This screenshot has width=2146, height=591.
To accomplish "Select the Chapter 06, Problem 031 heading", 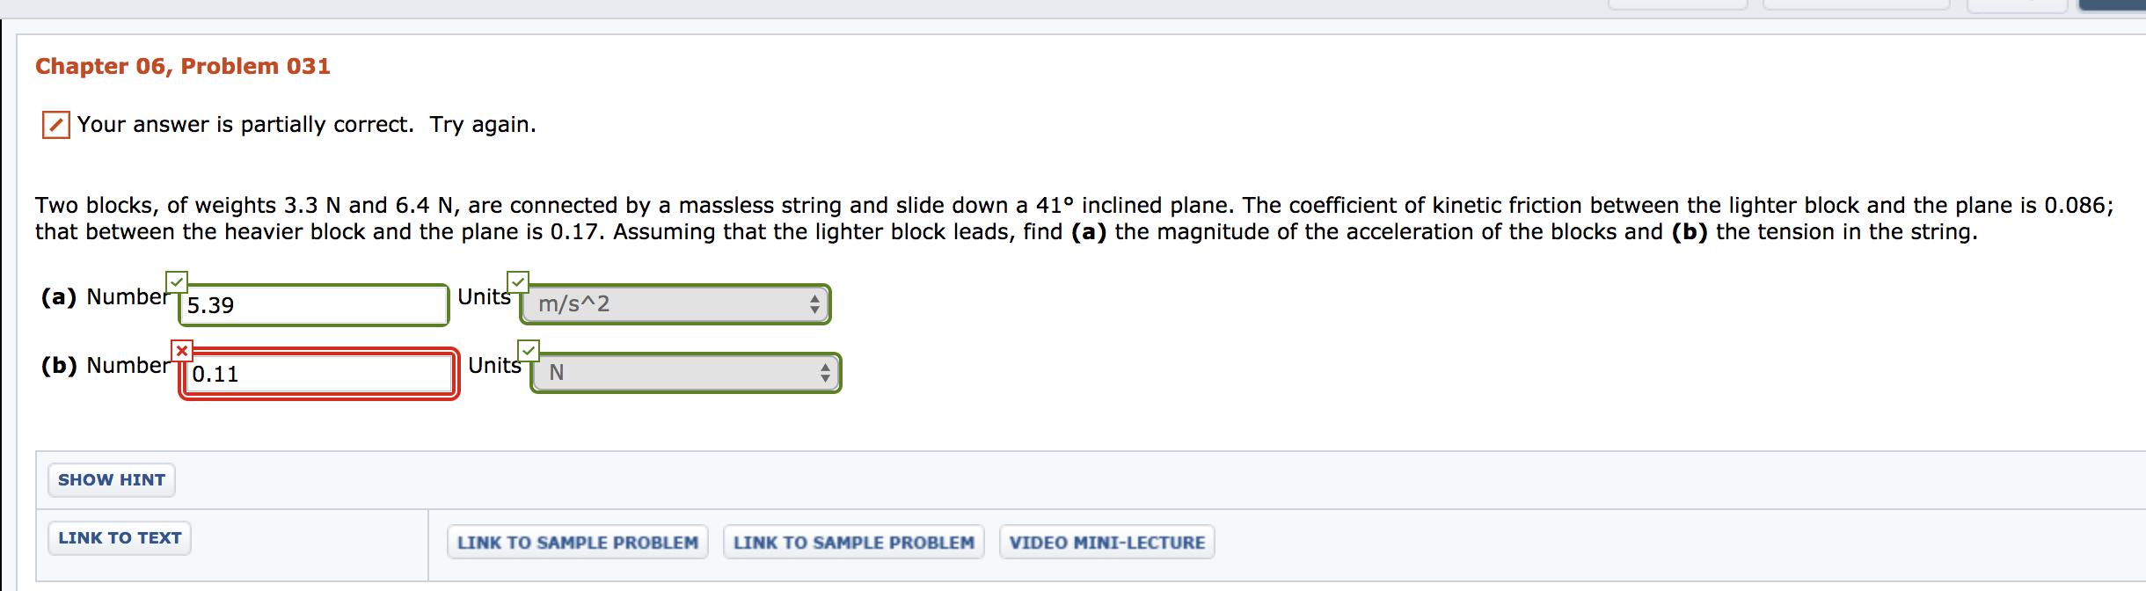I will 183,65.
